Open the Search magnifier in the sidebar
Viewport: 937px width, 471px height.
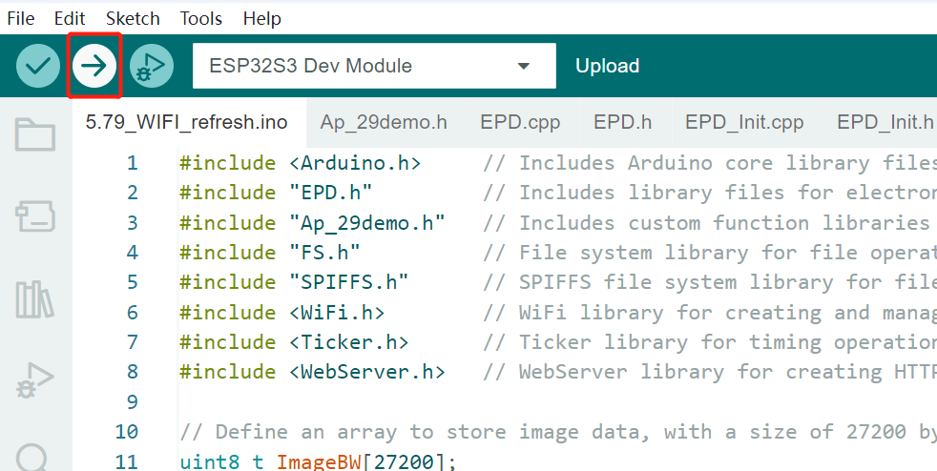(x=32, y=458)
